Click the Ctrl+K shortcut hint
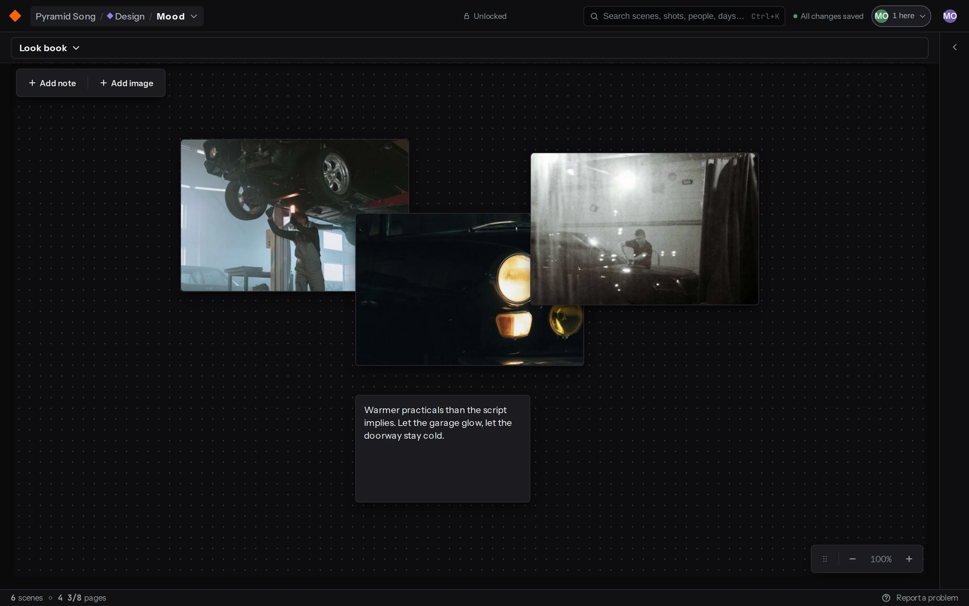The image size is (969, 606). pos(765,16)
